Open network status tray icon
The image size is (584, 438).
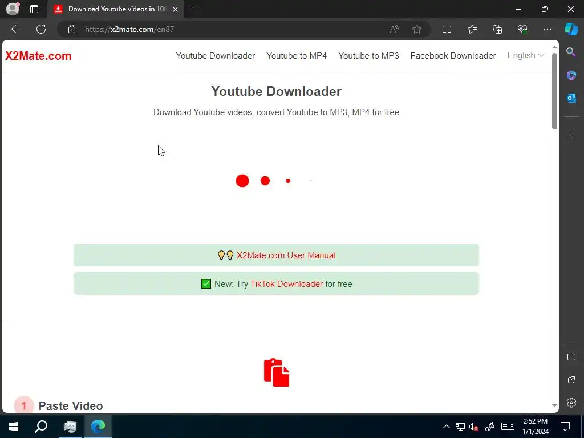(460, 427)
